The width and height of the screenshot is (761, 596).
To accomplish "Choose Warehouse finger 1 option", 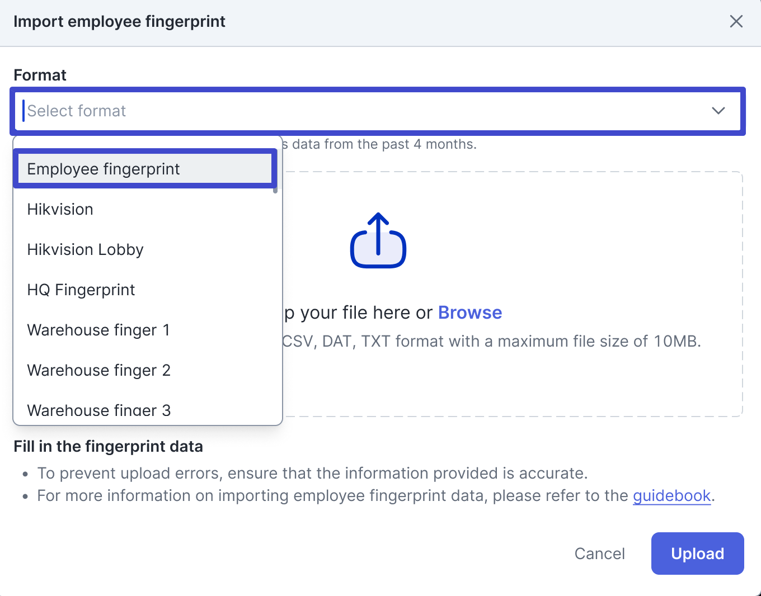I will click(98, 330).
